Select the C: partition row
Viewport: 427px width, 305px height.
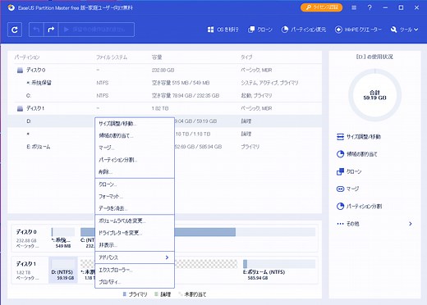[x=164, y=96]
